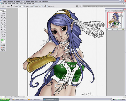
Task: Select the Hand tool
Action: pyautogui.click(x=2, y=37)
